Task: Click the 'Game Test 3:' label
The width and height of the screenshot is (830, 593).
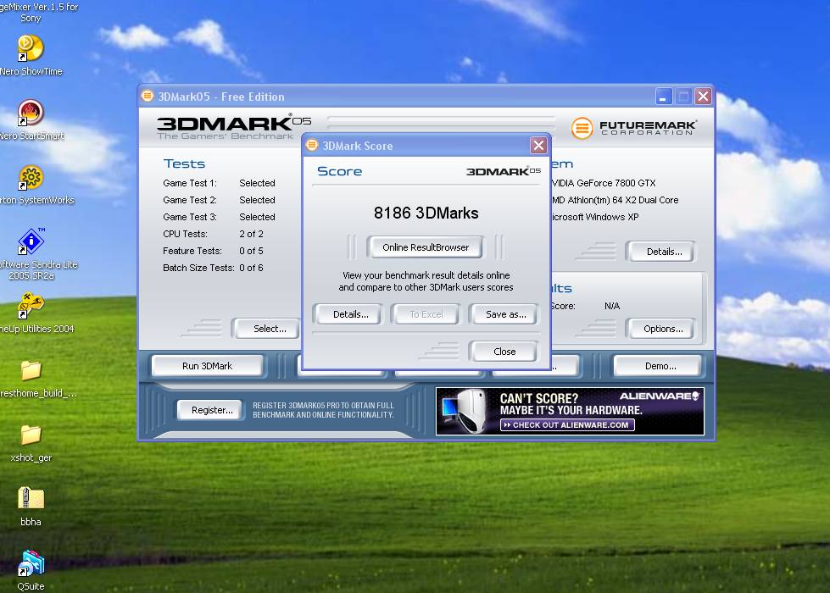Action: point(190,217)
